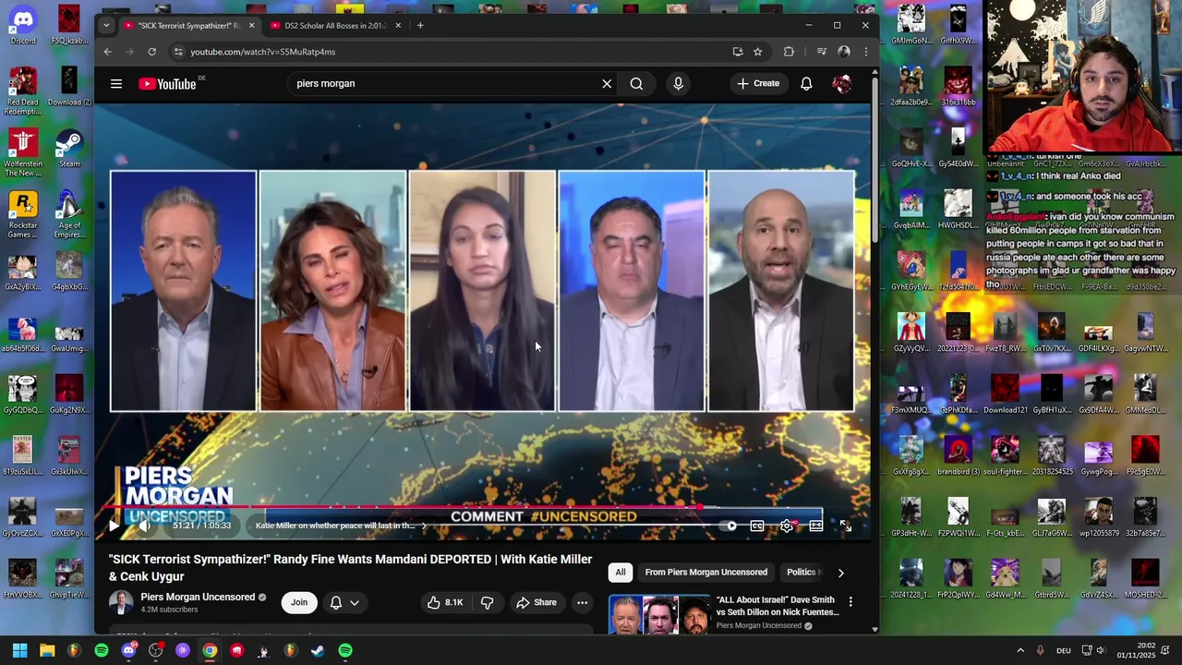This screenshot has height=665, width=1182.
Task: Open the subscription notification bell dropdown
Action: [345, 602]
